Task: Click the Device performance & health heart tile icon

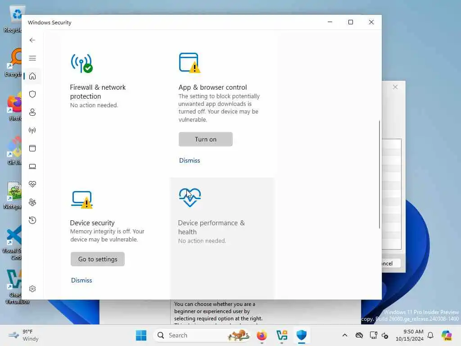Action: coord(190,197)
